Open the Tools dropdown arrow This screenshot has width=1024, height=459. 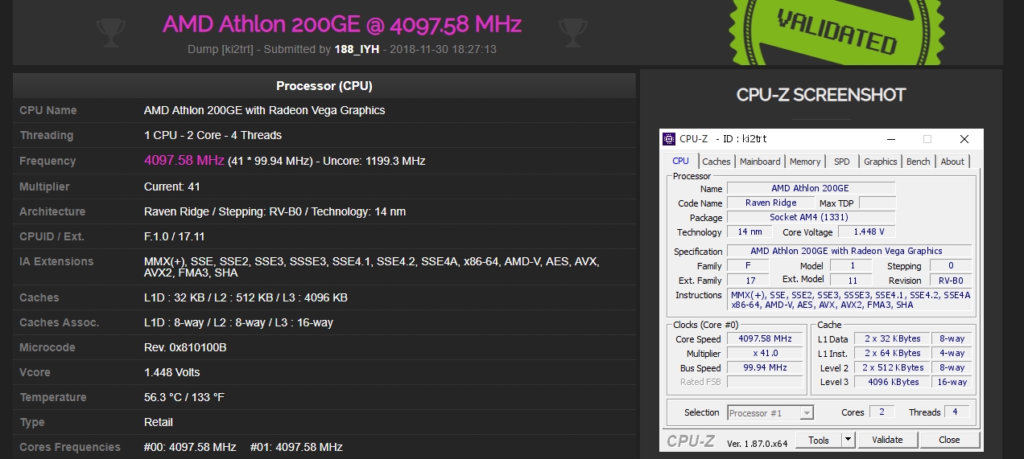[x=848, y=440]
